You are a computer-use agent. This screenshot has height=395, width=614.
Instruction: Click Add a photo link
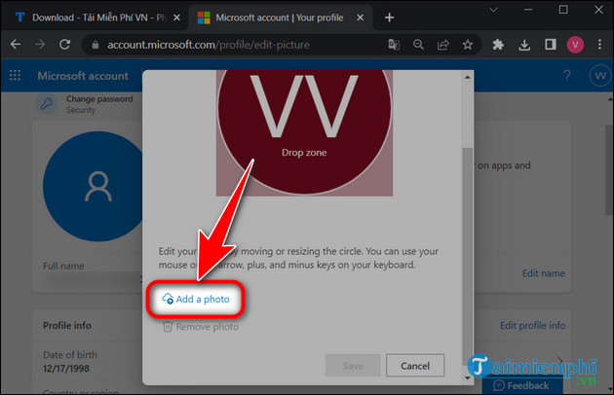point(196,300)
